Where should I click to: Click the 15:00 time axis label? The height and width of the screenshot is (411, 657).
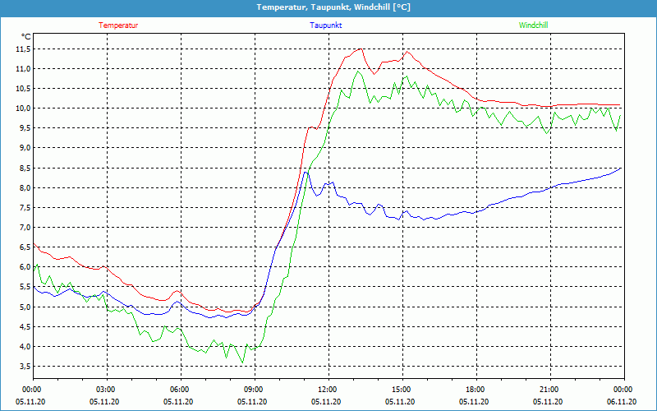pos(401,390)
